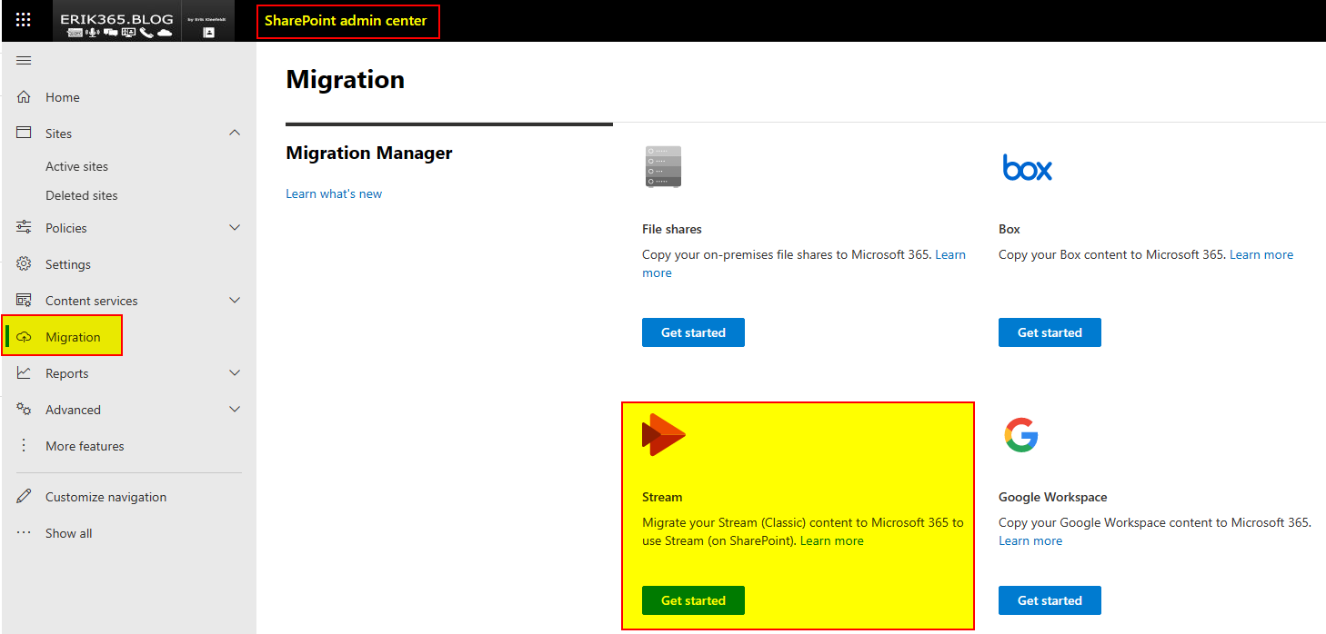
Task: Click the Box logo icon
Action: [1027, 168]
